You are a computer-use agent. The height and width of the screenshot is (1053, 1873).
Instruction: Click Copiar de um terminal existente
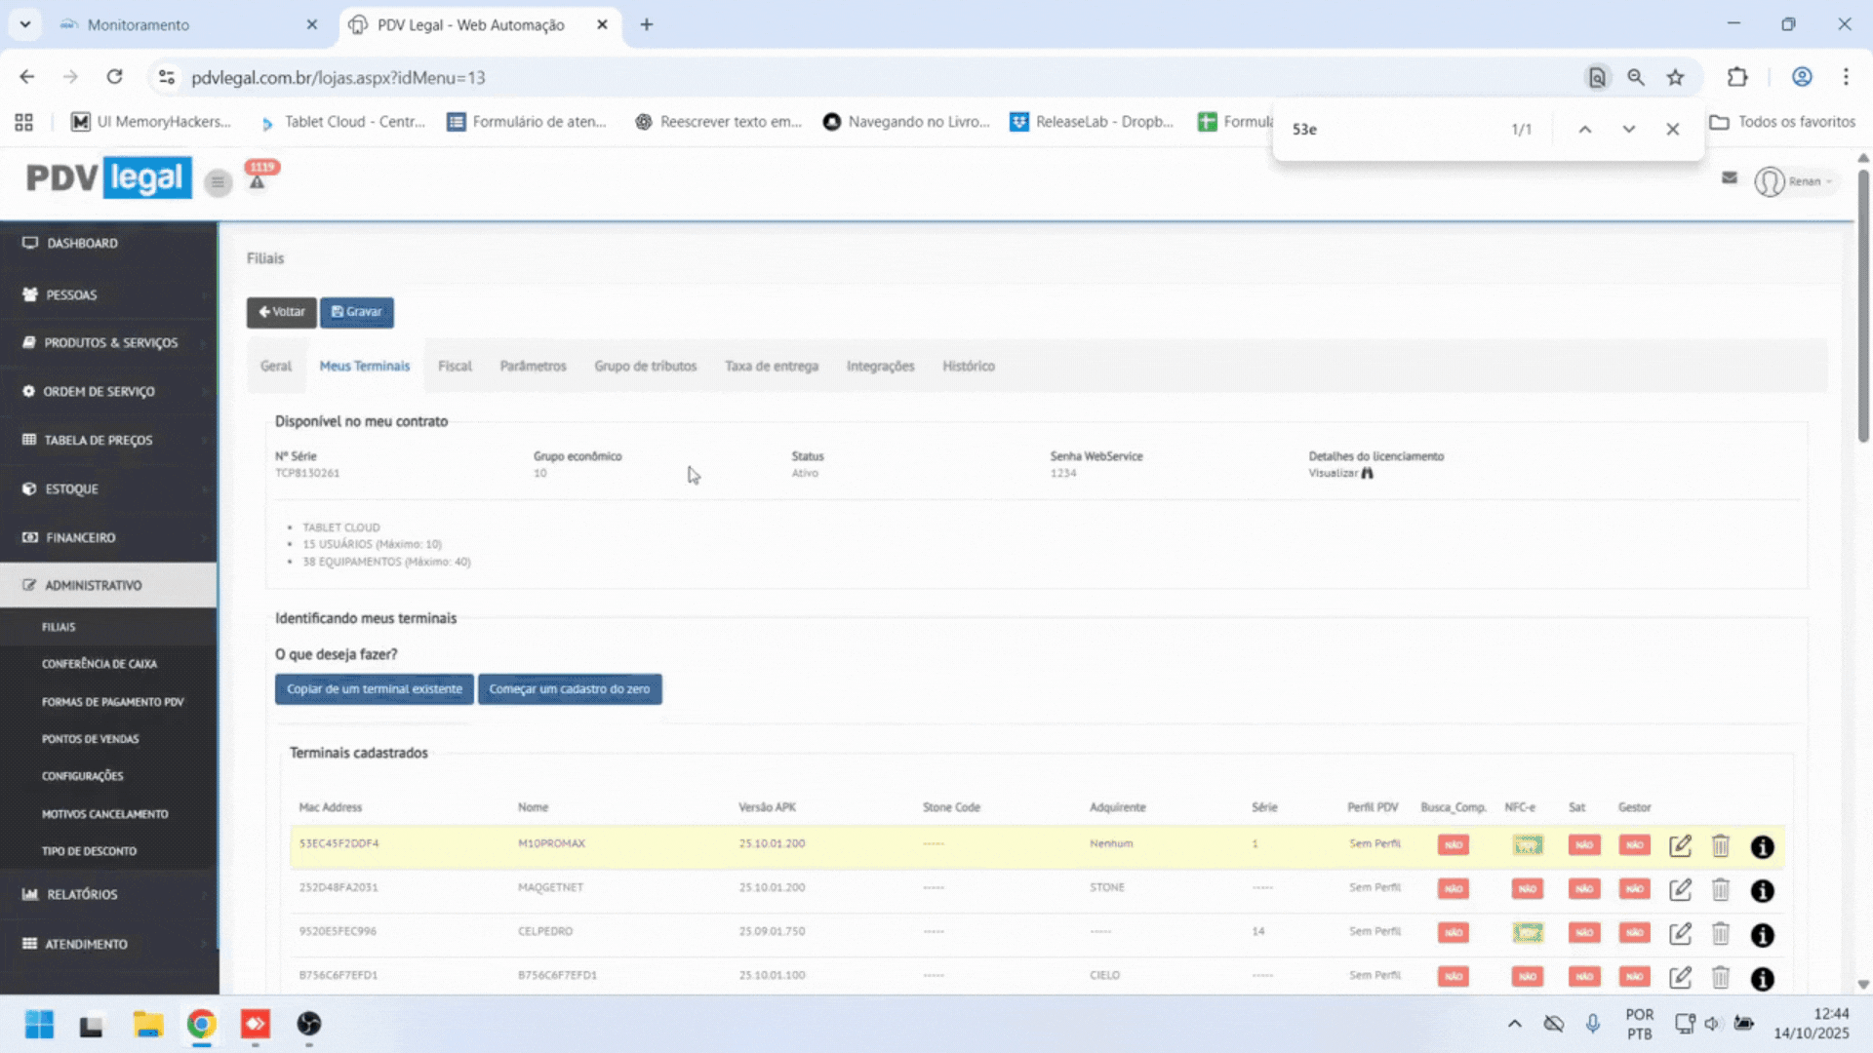(x=374, y=689)
